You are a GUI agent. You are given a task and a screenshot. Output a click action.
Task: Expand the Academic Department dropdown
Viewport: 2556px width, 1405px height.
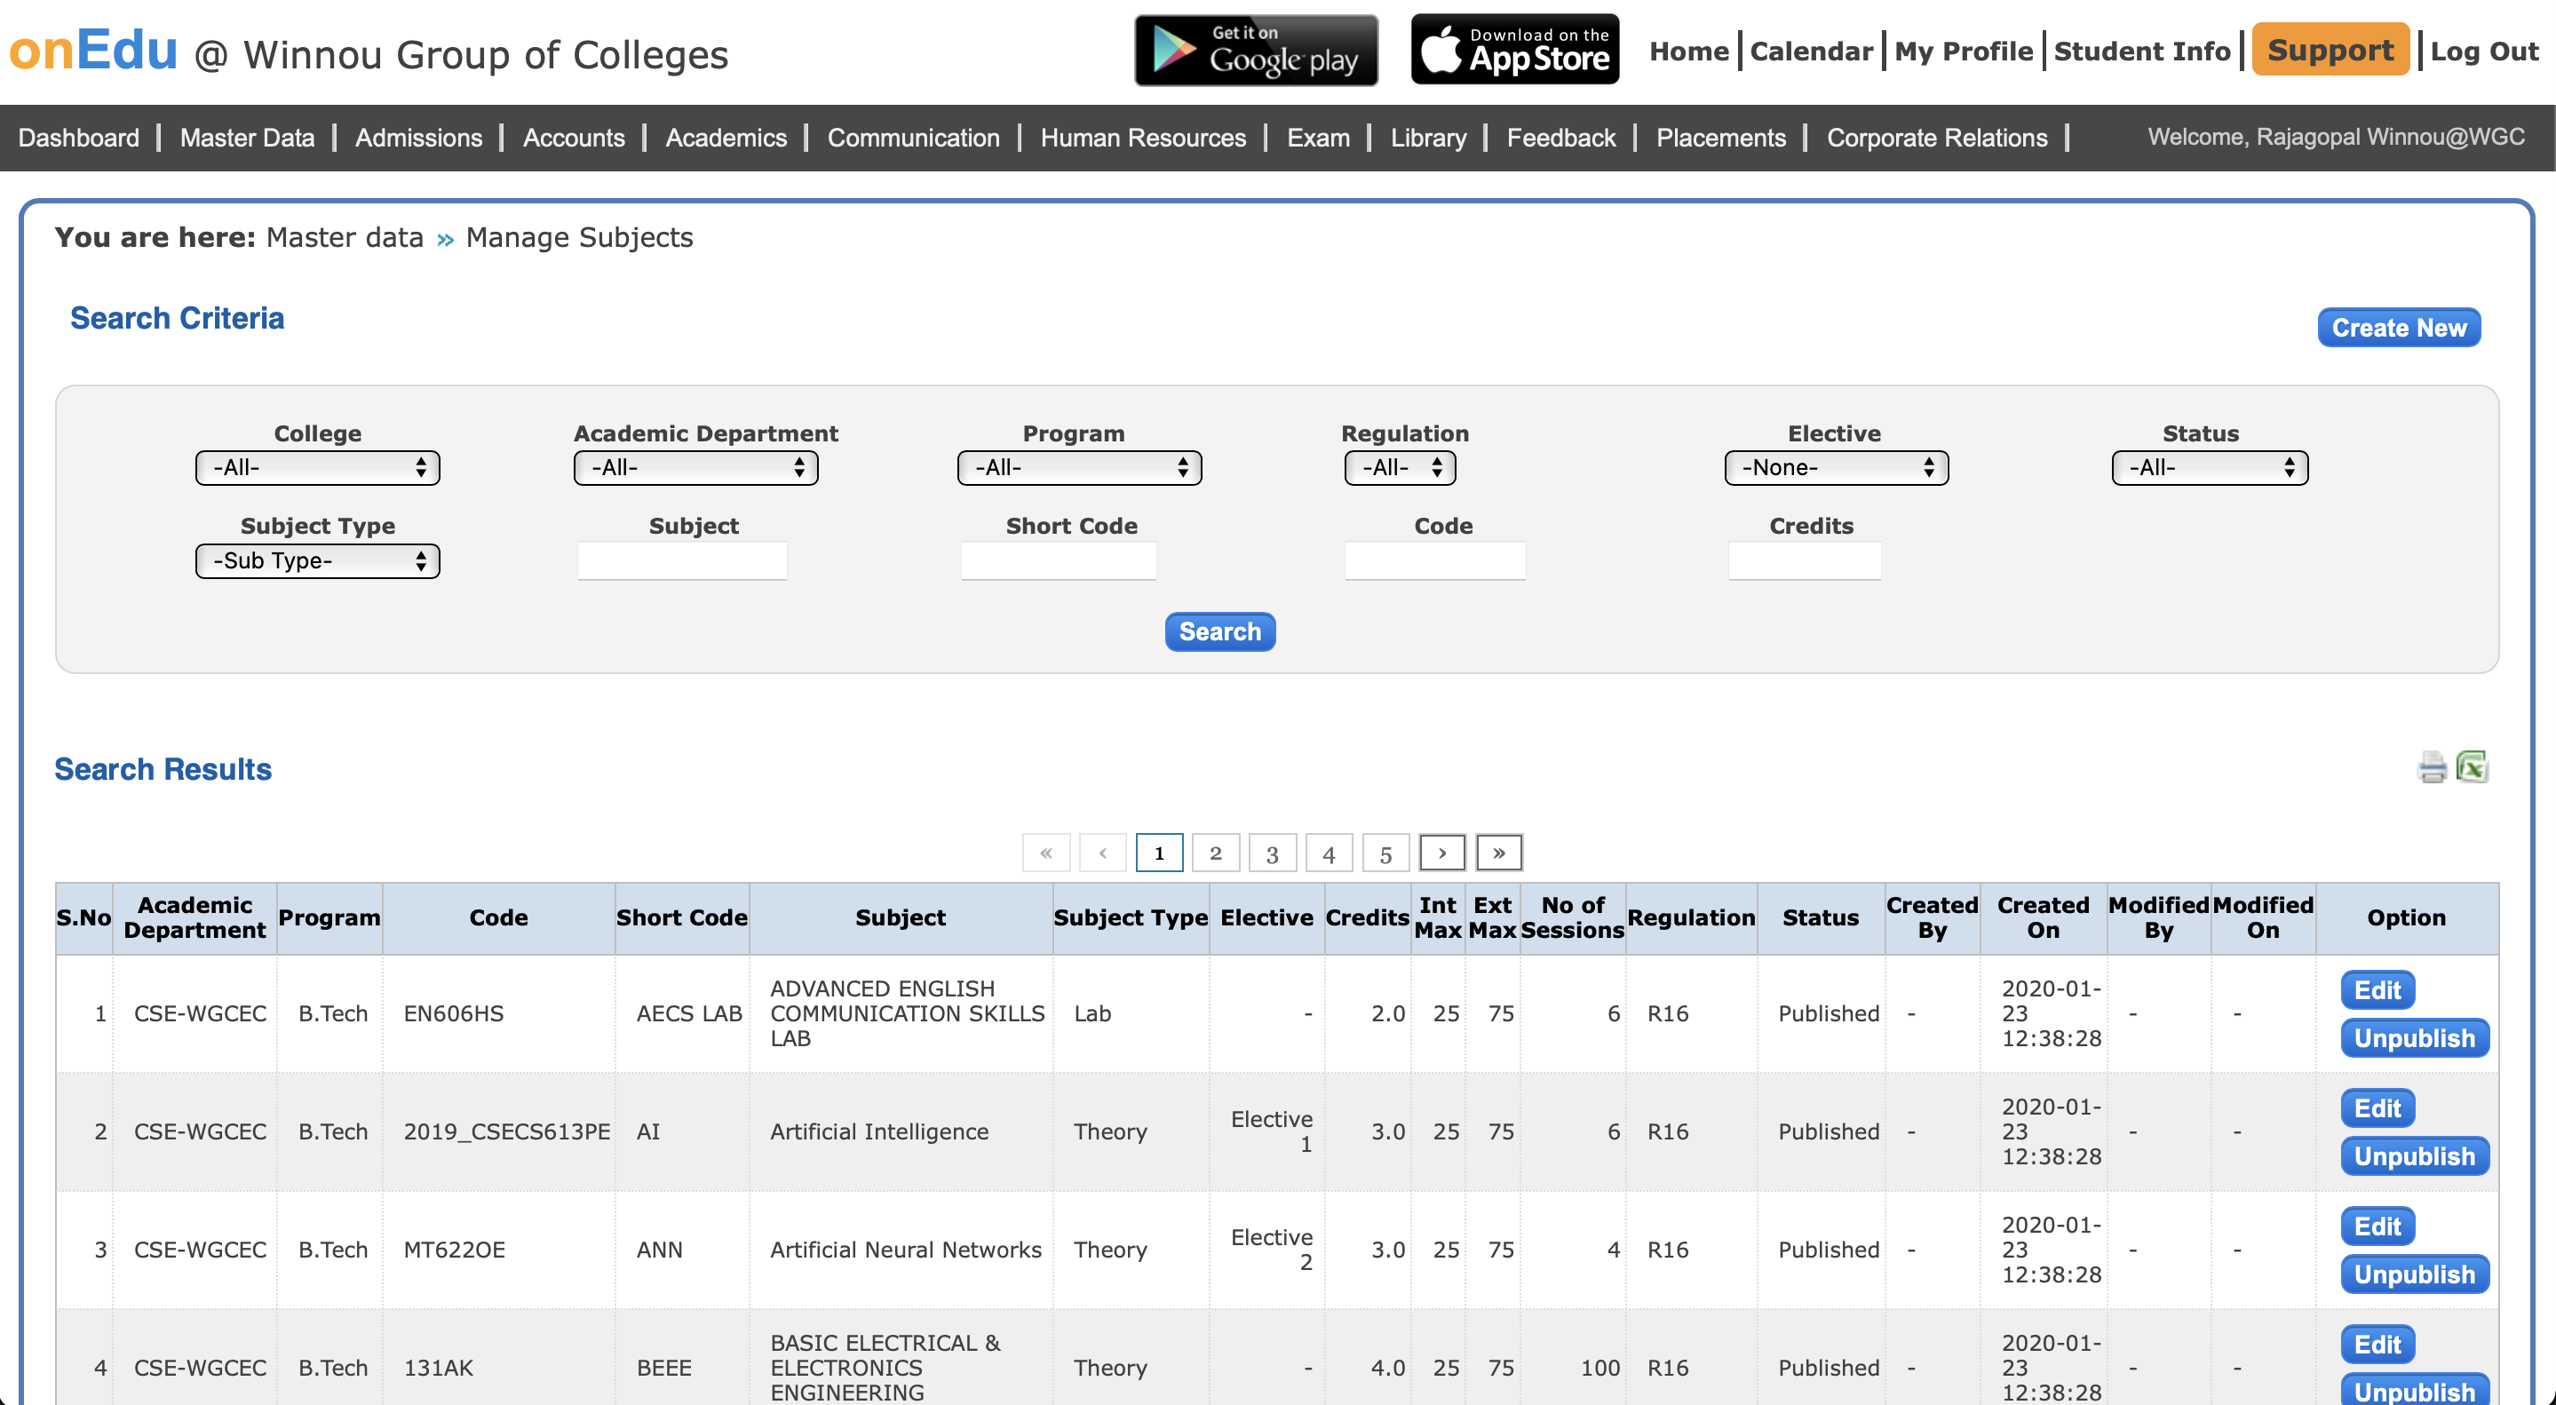695,467
